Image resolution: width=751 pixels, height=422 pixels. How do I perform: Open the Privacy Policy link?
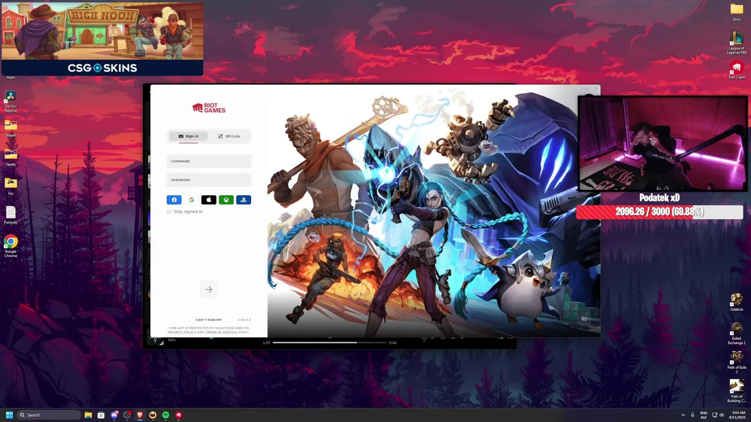pos(181,332)
